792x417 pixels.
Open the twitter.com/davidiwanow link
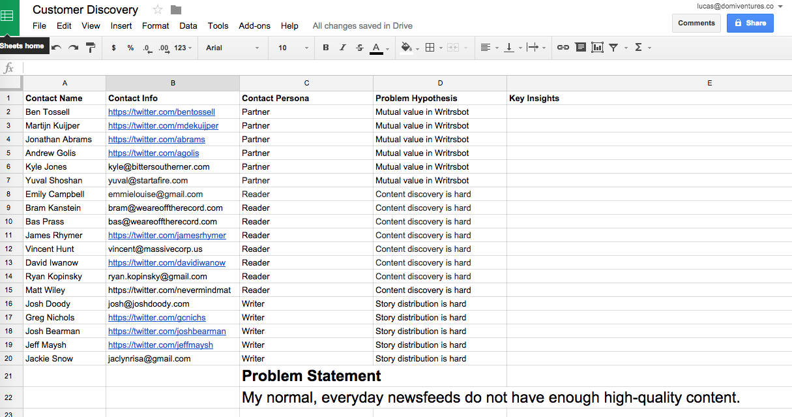[167, 263]
